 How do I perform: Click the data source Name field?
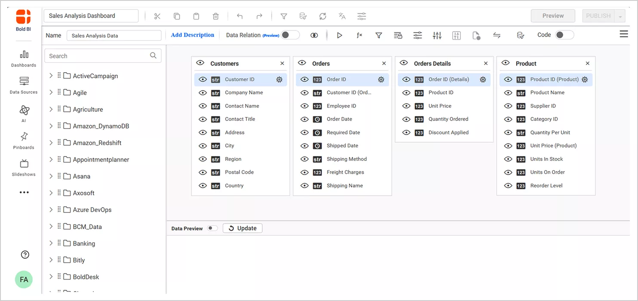(x=114, y=35)
